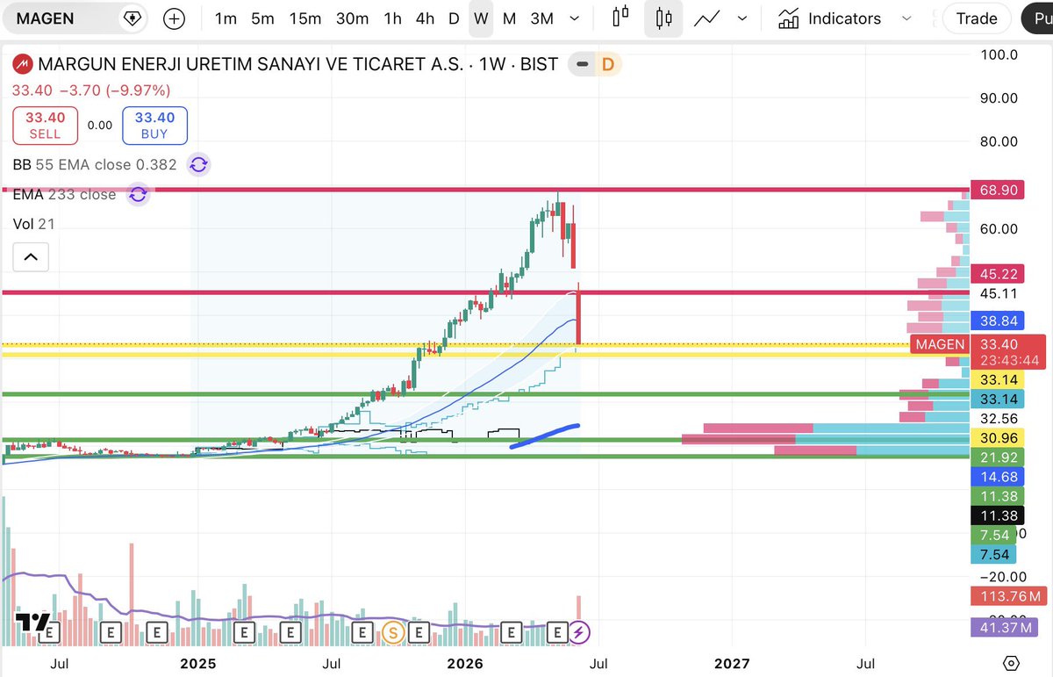Select the Weekly (W) interval
This screenshot has height=677, width=1053.
click(481, 18)
